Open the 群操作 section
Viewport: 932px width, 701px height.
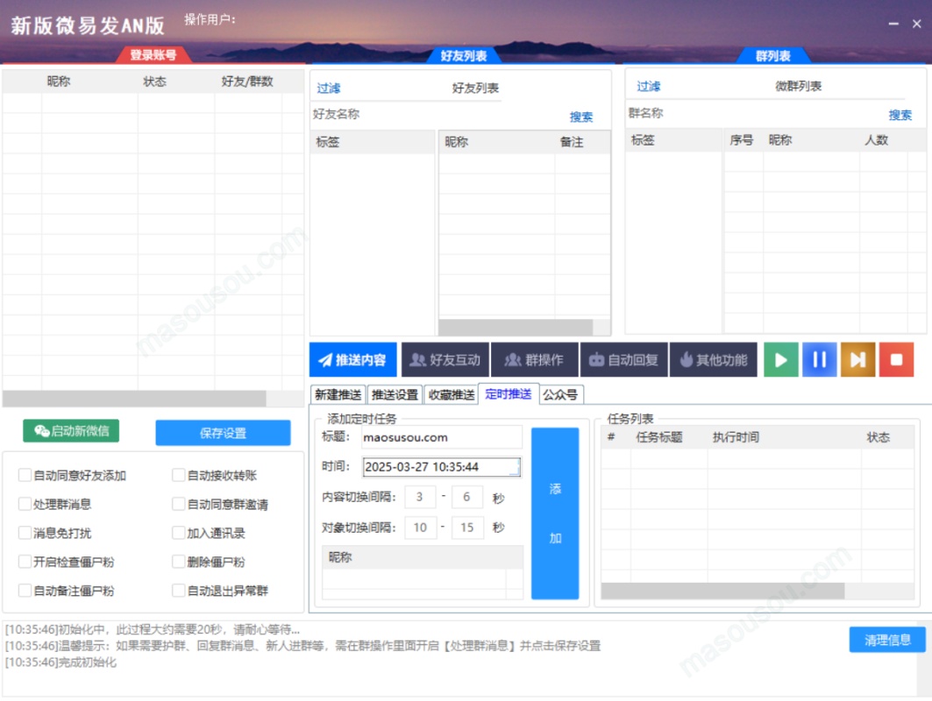534,359
